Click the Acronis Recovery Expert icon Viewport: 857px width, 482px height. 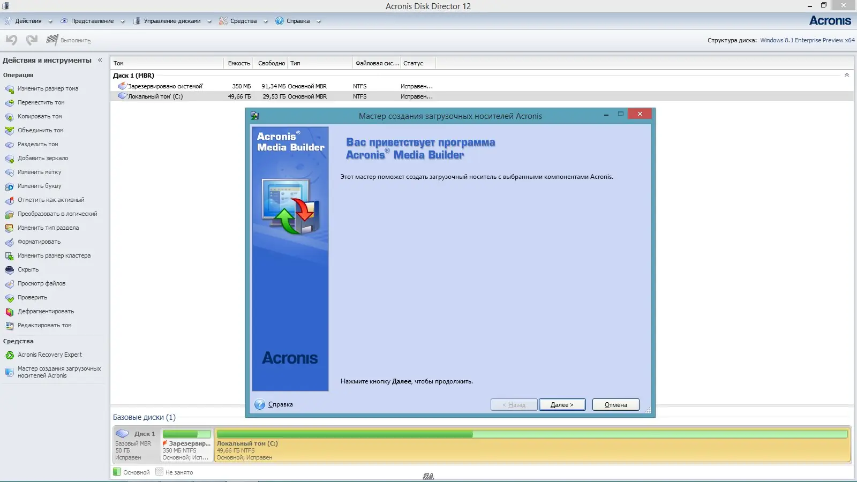click(x=10, y=355)
